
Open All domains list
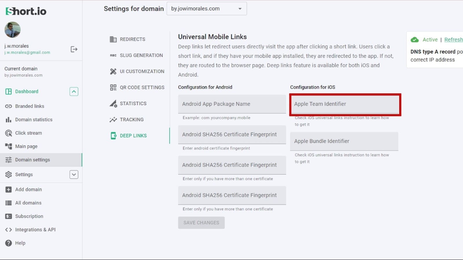(x=28, y=203)
